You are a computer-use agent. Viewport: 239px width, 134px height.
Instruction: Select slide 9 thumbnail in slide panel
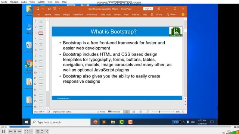[x=41, y=67]
